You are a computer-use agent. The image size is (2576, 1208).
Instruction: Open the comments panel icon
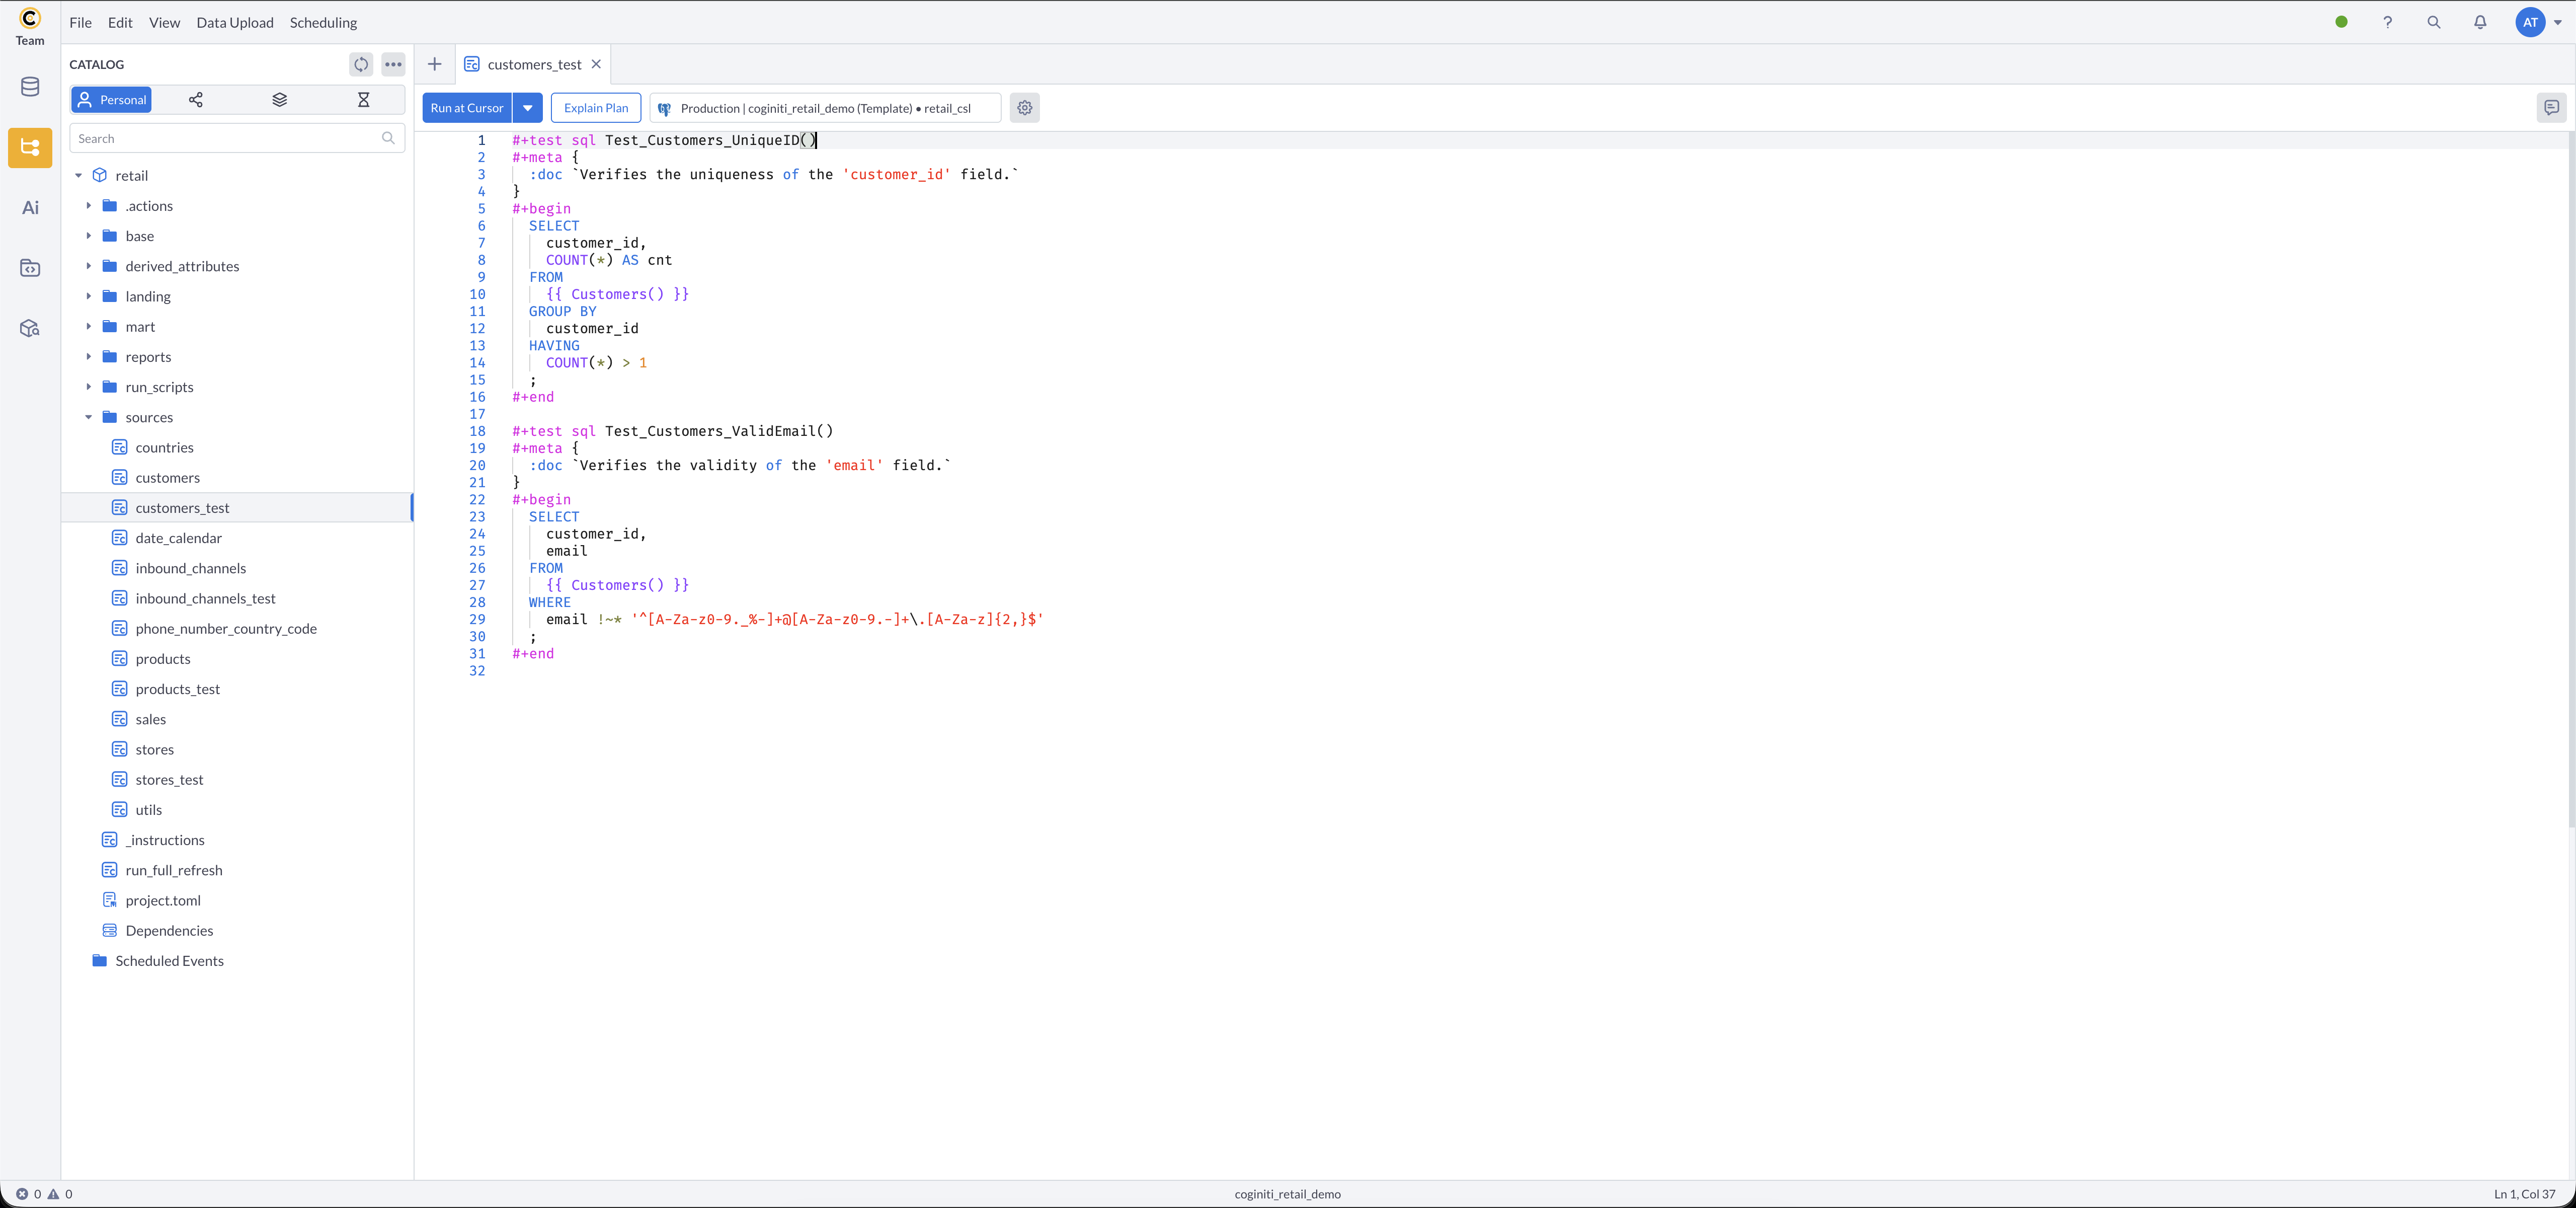tap(2551, 108)
